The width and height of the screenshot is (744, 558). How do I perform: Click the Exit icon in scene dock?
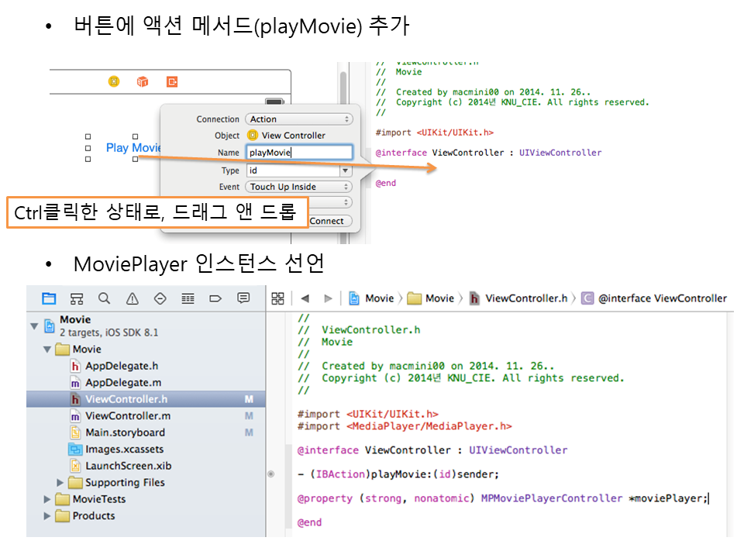click(171, 81)
